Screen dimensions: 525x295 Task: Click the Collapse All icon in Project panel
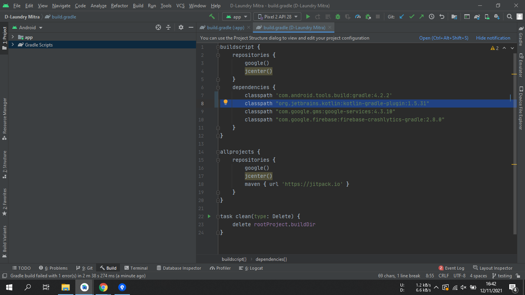click(168, 27)
